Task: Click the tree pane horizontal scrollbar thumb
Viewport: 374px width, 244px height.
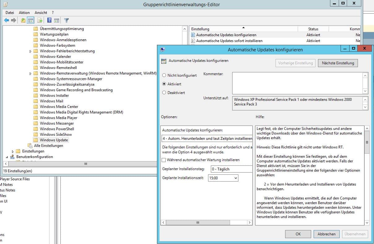Action: coord(85,164)
